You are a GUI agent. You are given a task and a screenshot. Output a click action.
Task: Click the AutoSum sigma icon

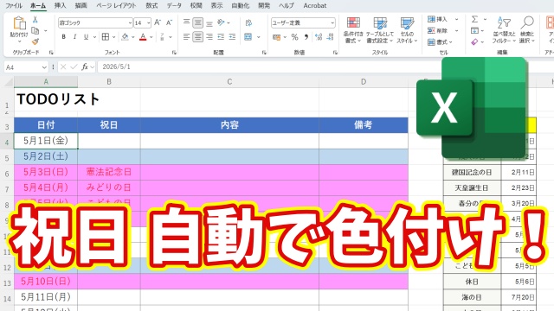[x=475, y=19]
